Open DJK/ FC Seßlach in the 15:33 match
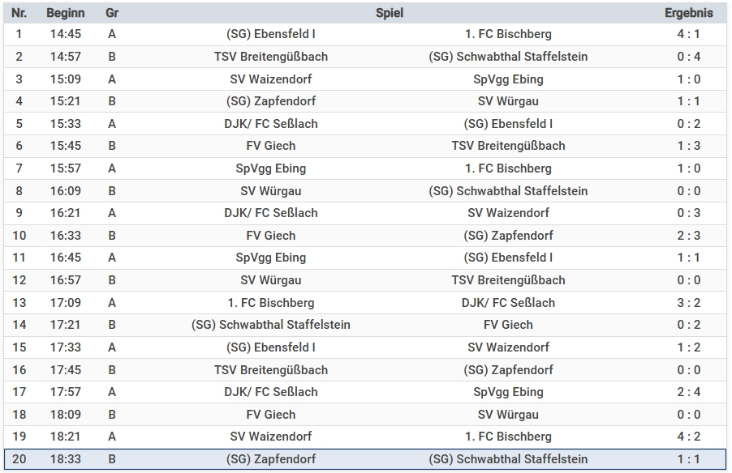Screen dimensions: 732x473 pyautogui.click(x=271, y=124)
